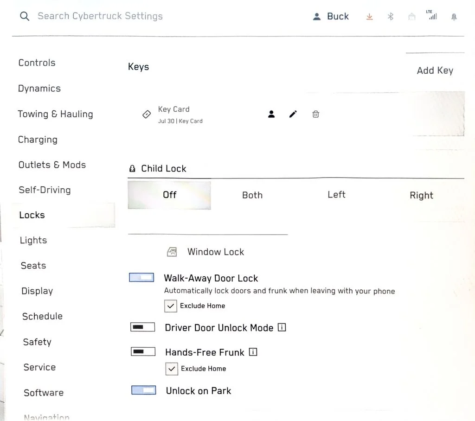Go to Service settings

(x=40, y=367)
